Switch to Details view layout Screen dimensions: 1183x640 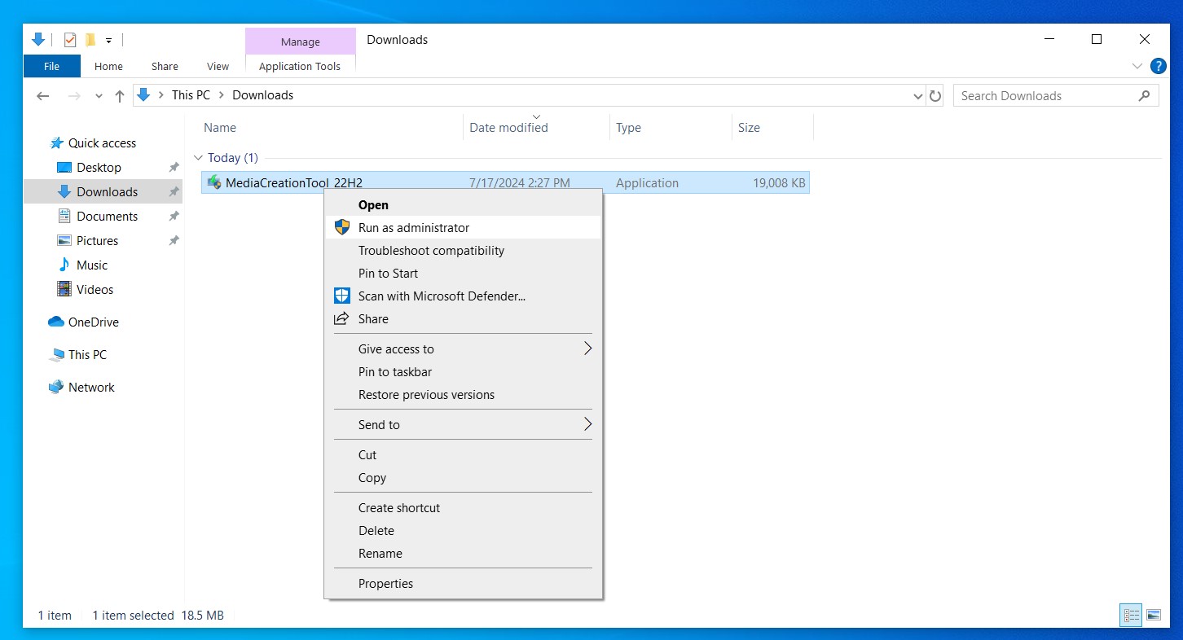(1131, 615)
